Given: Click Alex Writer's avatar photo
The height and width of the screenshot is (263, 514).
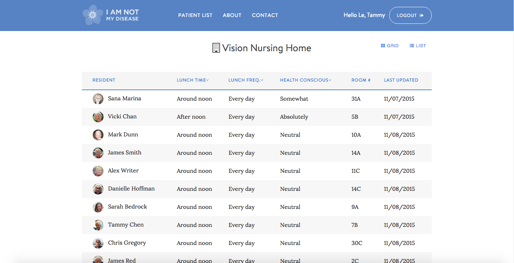Looking at the screenshot, I should pos(98,171).
